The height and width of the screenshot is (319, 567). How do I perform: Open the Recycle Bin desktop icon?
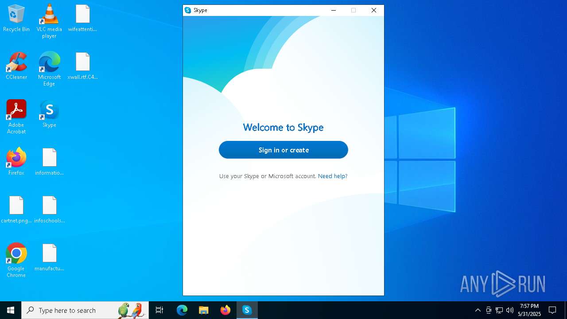point(16,19)
